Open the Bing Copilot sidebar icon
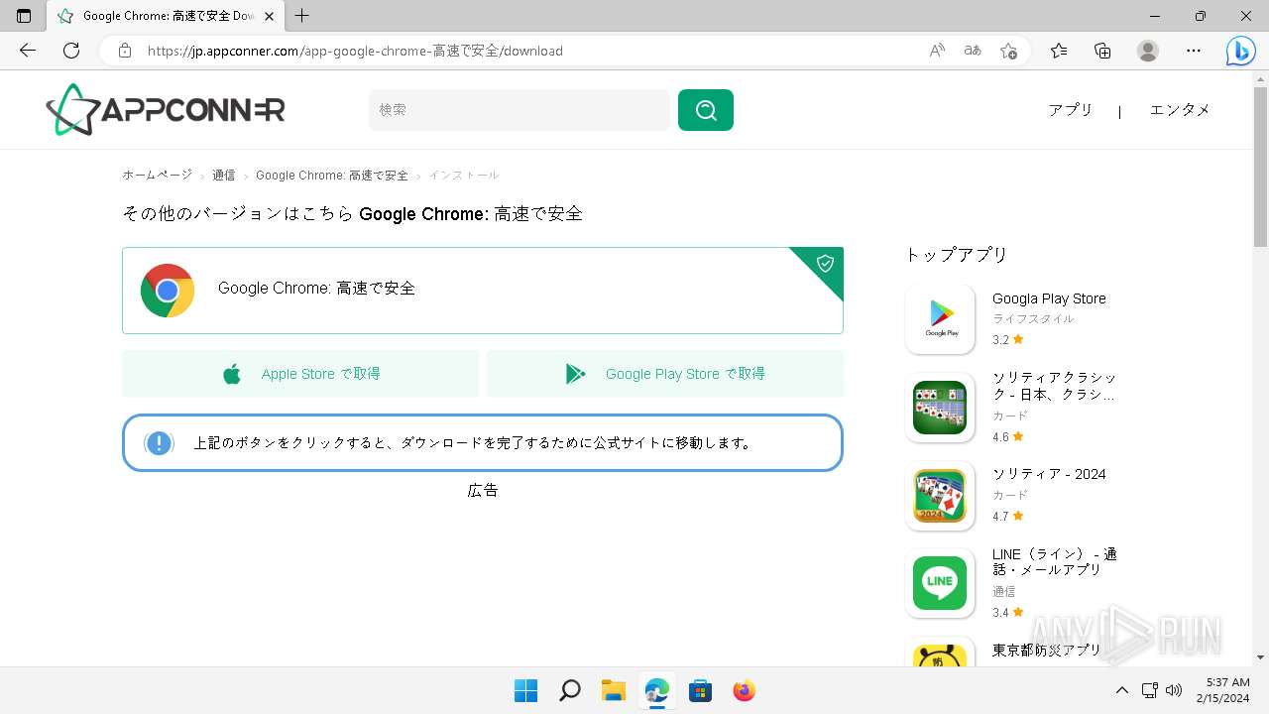This screenshot has height=714, width=1269. click(1240, 51)
